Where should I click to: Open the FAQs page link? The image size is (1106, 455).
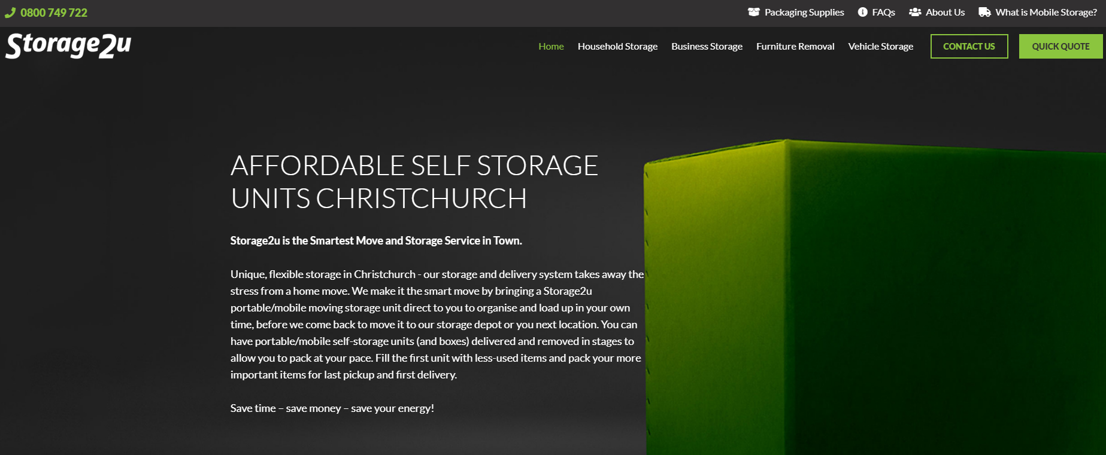pyautogui.click(x=883, y=13)
